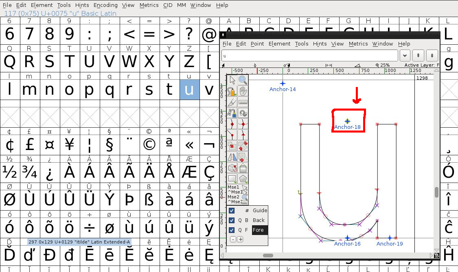Open the Hints menu in the glyph editor
458x272 pixels.
[x=320, y=44]
